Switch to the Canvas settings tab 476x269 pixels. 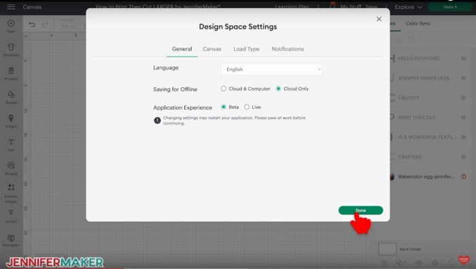[212, 49]
